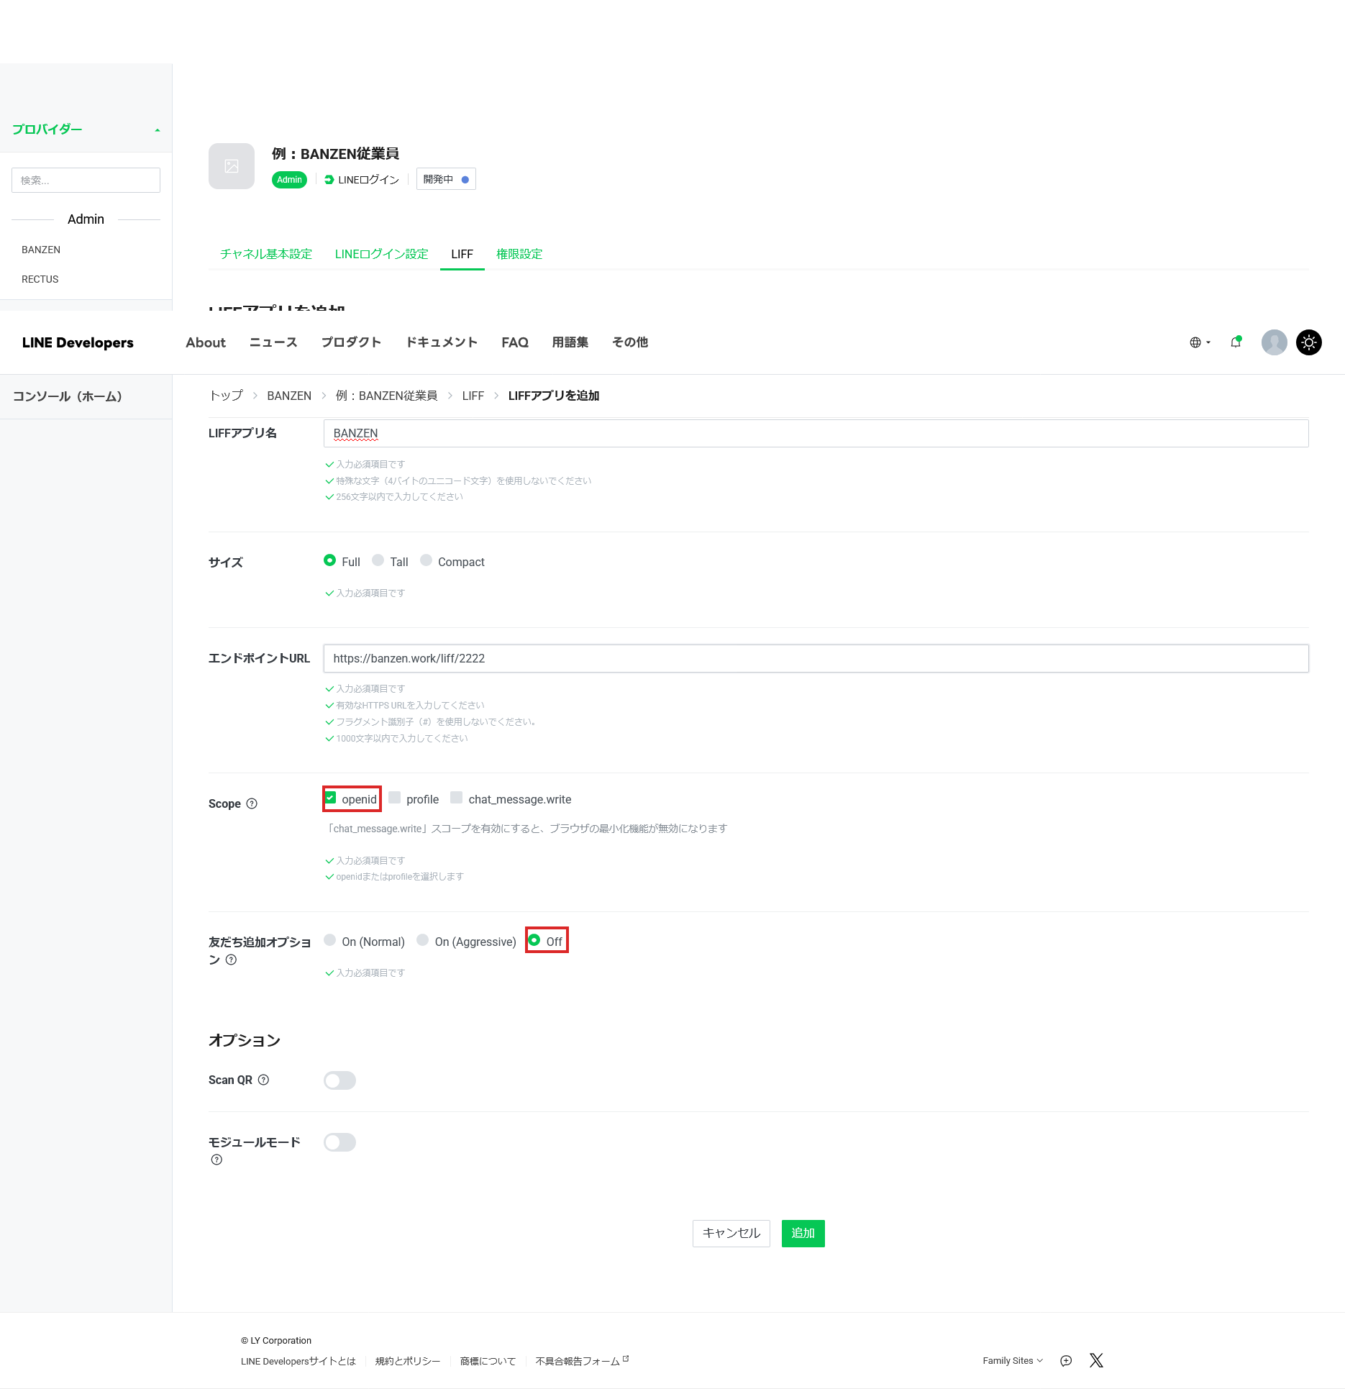The height and width of the screenshot is (1389, 1345).
Task: Open the About menu item
Action: (x=206, y=342)
